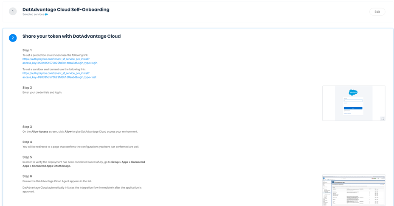Click the DatAdvantage Cloud Self-Onboarding heading
Viewport: 394px width, 206px height.
point(66,9)
